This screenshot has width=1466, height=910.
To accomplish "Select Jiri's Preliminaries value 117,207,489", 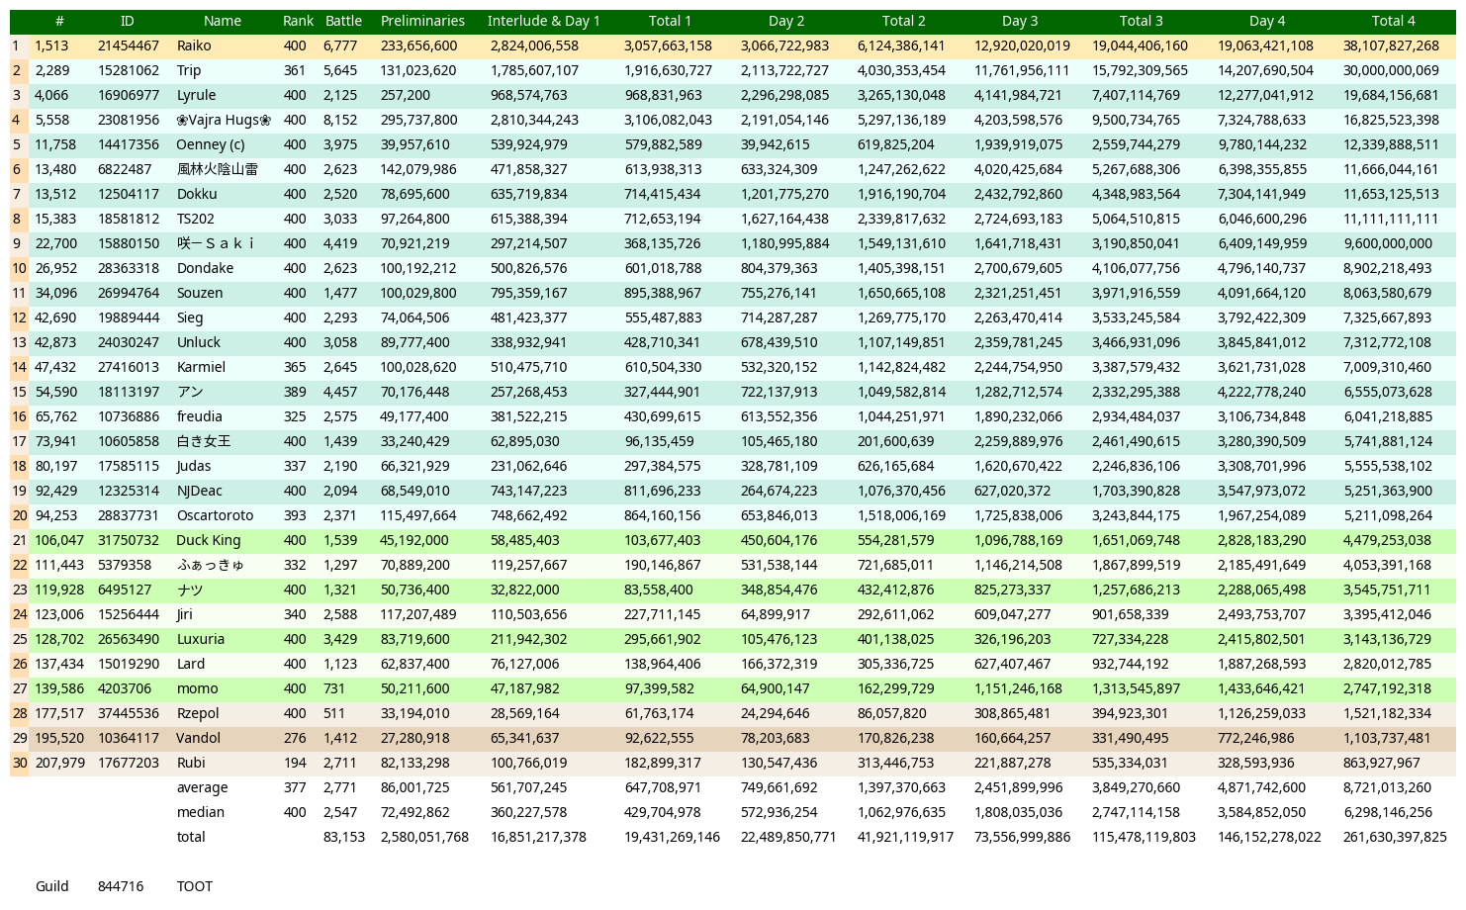I will click(418, 614).
